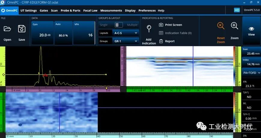Open the Gates menu
This screenshot has width=261, height=138.
pyautogui.click(x=44, y=10)
